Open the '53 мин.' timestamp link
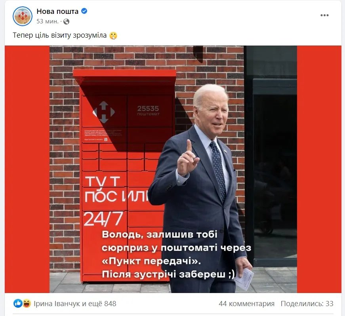The width and height of the screenshot is (345, 316). click(48, 21)
